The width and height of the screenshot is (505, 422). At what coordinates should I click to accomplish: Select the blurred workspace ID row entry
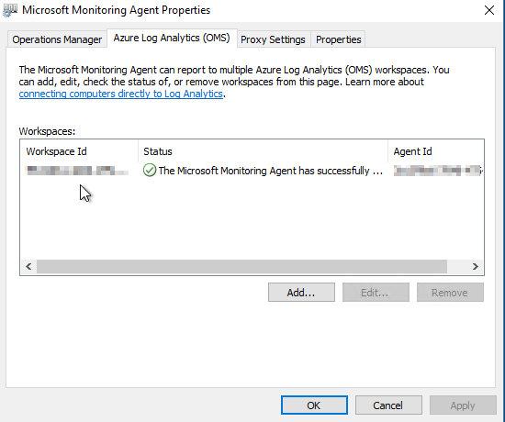(77, 171)
